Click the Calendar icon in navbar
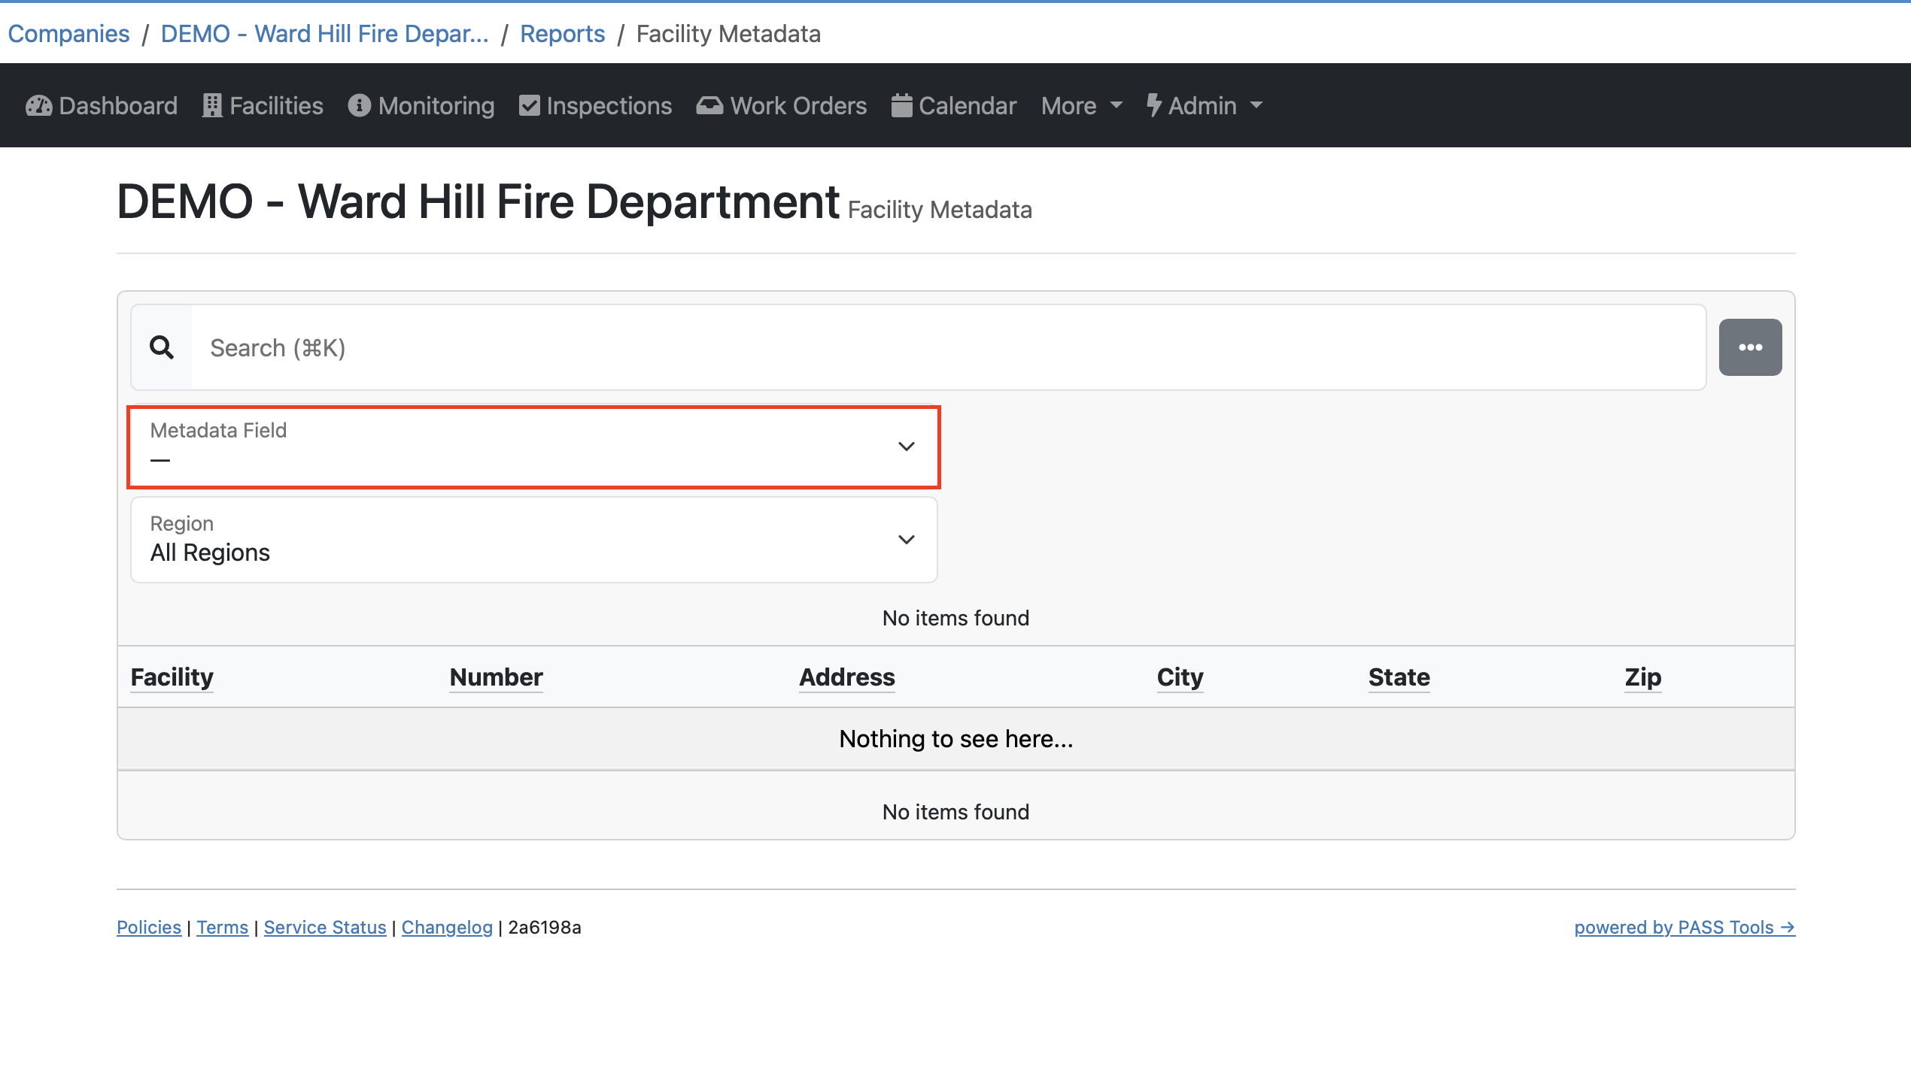This screenshot has width=1911, height=1081. 901,106
